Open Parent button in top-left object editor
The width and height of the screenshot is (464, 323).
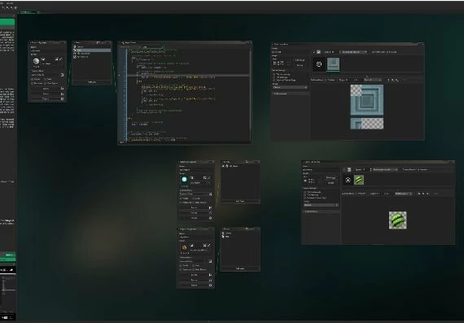tap(46, 94)
